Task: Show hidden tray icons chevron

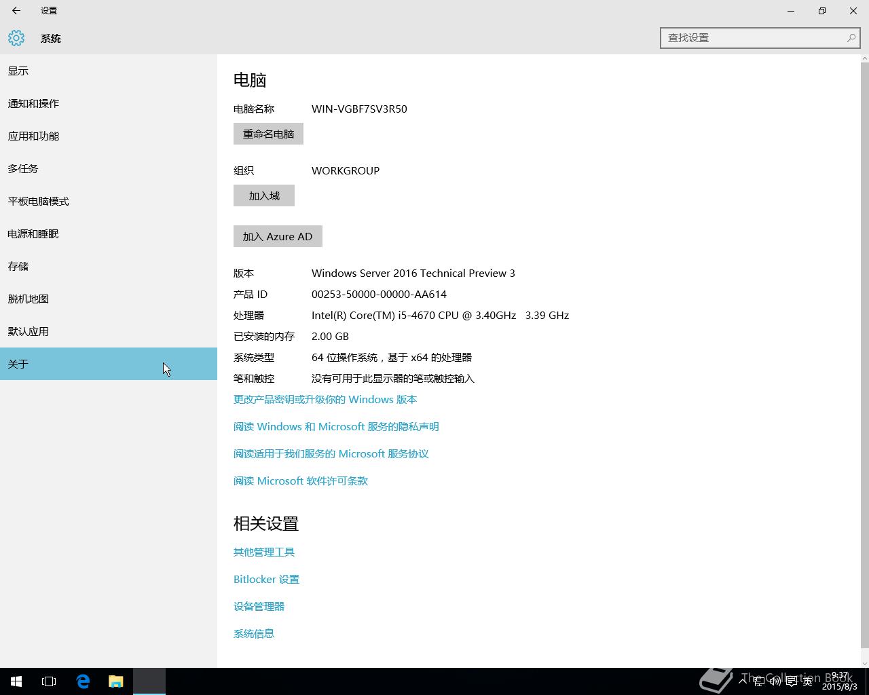Action: [x=743, y=681]
